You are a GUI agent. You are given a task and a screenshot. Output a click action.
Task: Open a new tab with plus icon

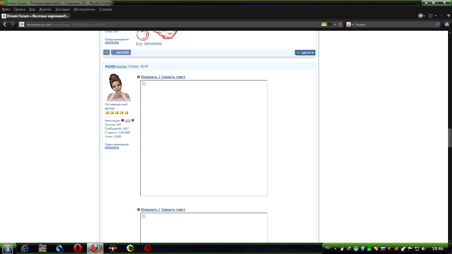click(x=442, y=16)
